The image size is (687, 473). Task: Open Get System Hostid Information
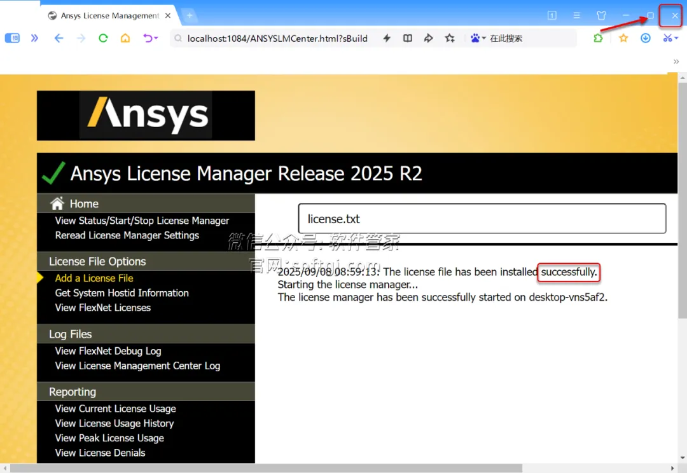(121, 293)
